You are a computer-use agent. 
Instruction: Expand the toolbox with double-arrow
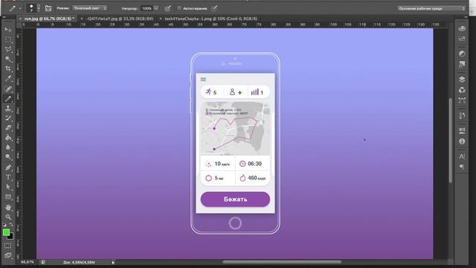pos(4,17)
